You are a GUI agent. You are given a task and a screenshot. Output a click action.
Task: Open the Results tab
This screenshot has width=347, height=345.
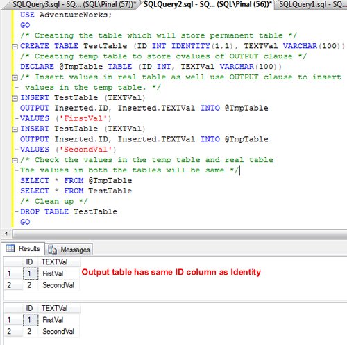coord(23,249)
